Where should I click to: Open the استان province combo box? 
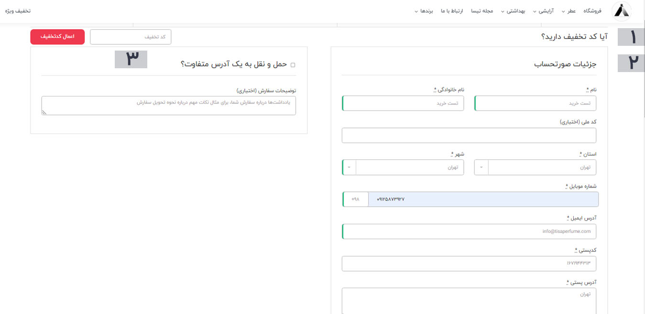(535, 167)
